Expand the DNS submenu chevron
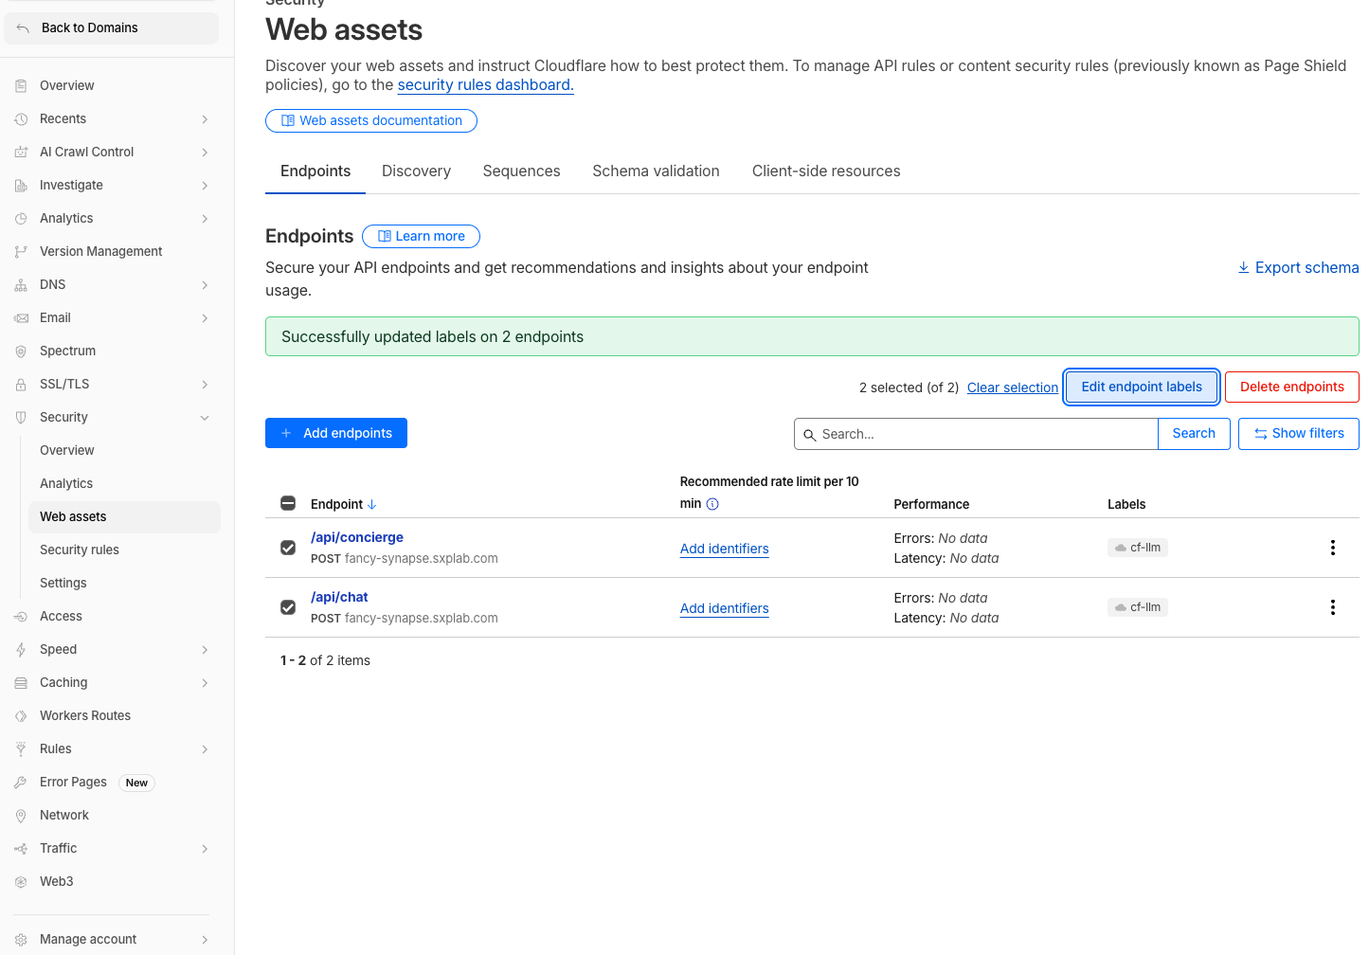This screenshot has height=955, width=1369. pyautogui.click(x=205, y=285)
